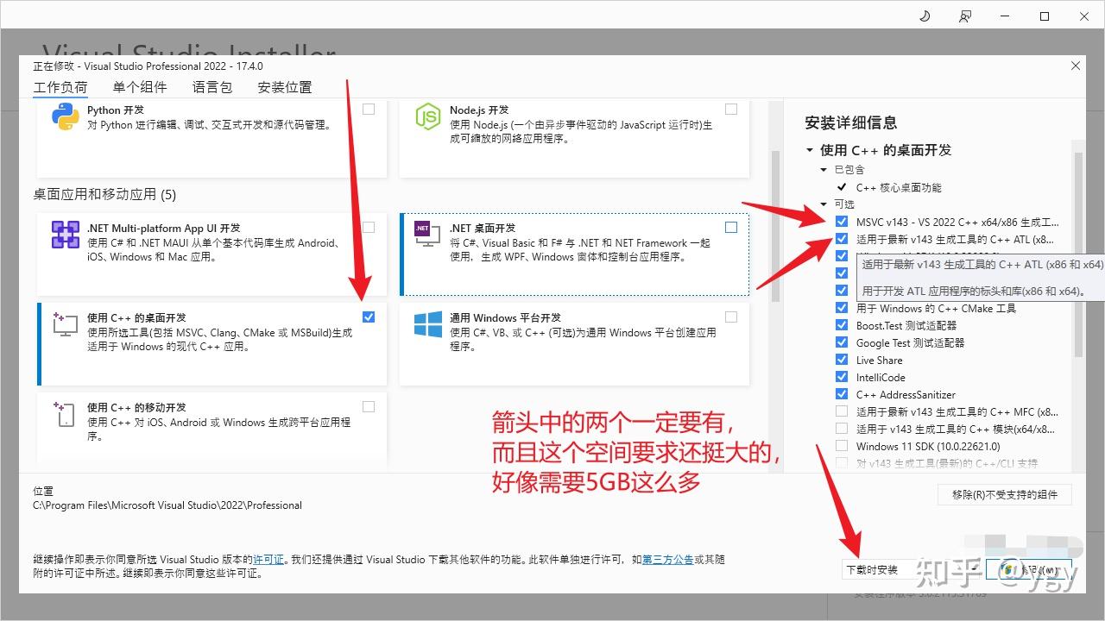Uncheck 用于 Windows 的 C++ CMake 工具
Screen dimensions: 1105x621
pos(842,308)
